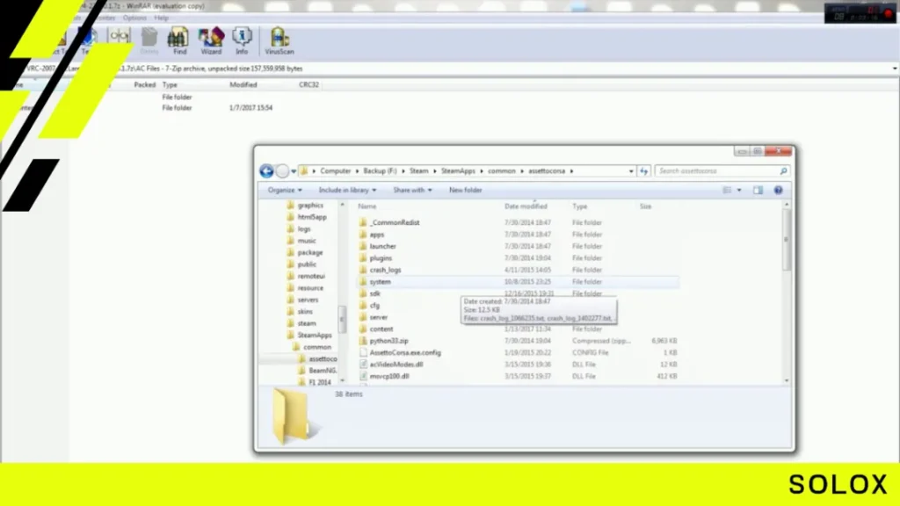Viewport: 900px width, 506px height.
Task: Click the Explorer Back navigation arrow
Action: 266,171
